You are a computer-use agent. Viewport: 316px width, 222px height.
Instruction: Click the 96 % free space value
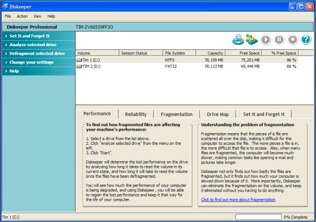coord(291,60)
